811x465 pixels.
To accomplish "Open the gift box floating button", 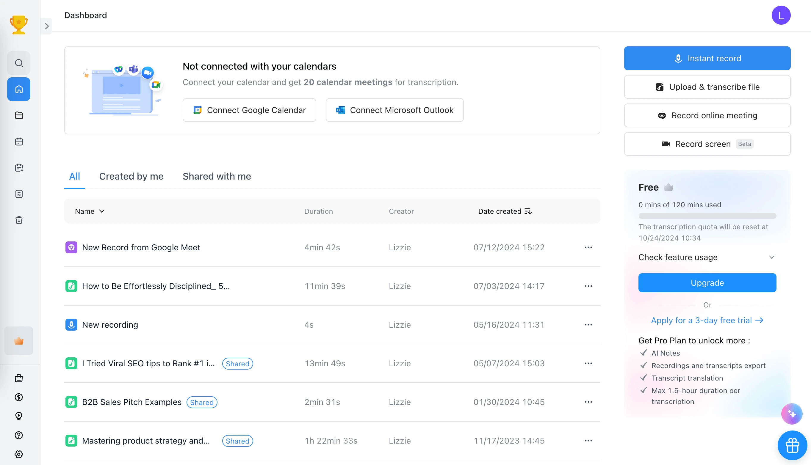I will (793, 445).
